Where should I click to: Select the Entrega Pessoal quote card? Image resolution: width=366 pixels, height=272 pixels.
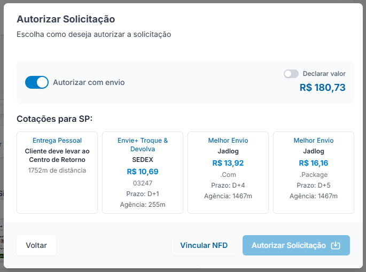tap(57, 172)
